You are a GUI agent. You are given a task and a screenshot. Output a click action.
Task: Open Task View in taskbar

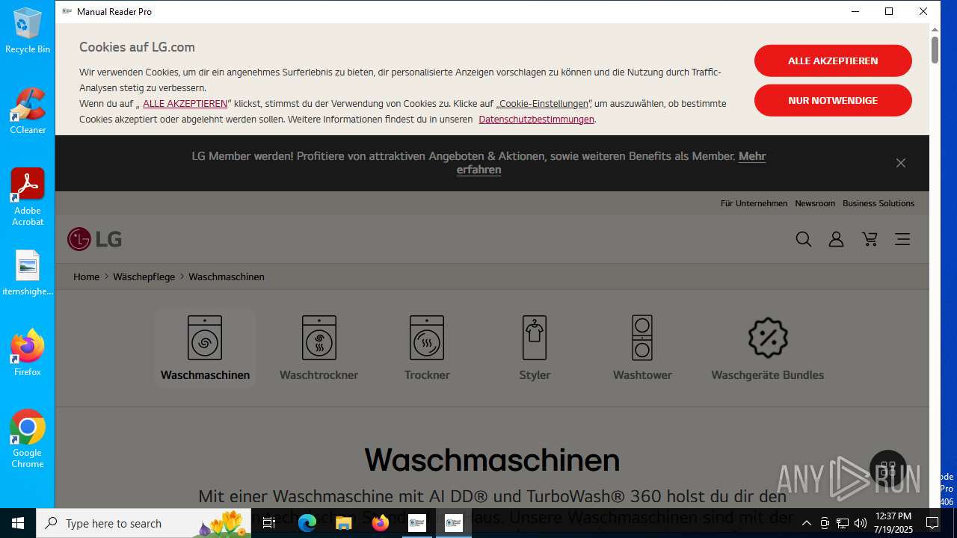(270, 523)
